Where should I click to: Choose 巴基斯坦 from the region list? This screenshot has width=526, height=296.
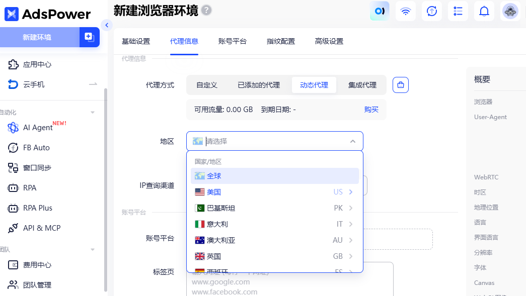(x=275, y=208)
